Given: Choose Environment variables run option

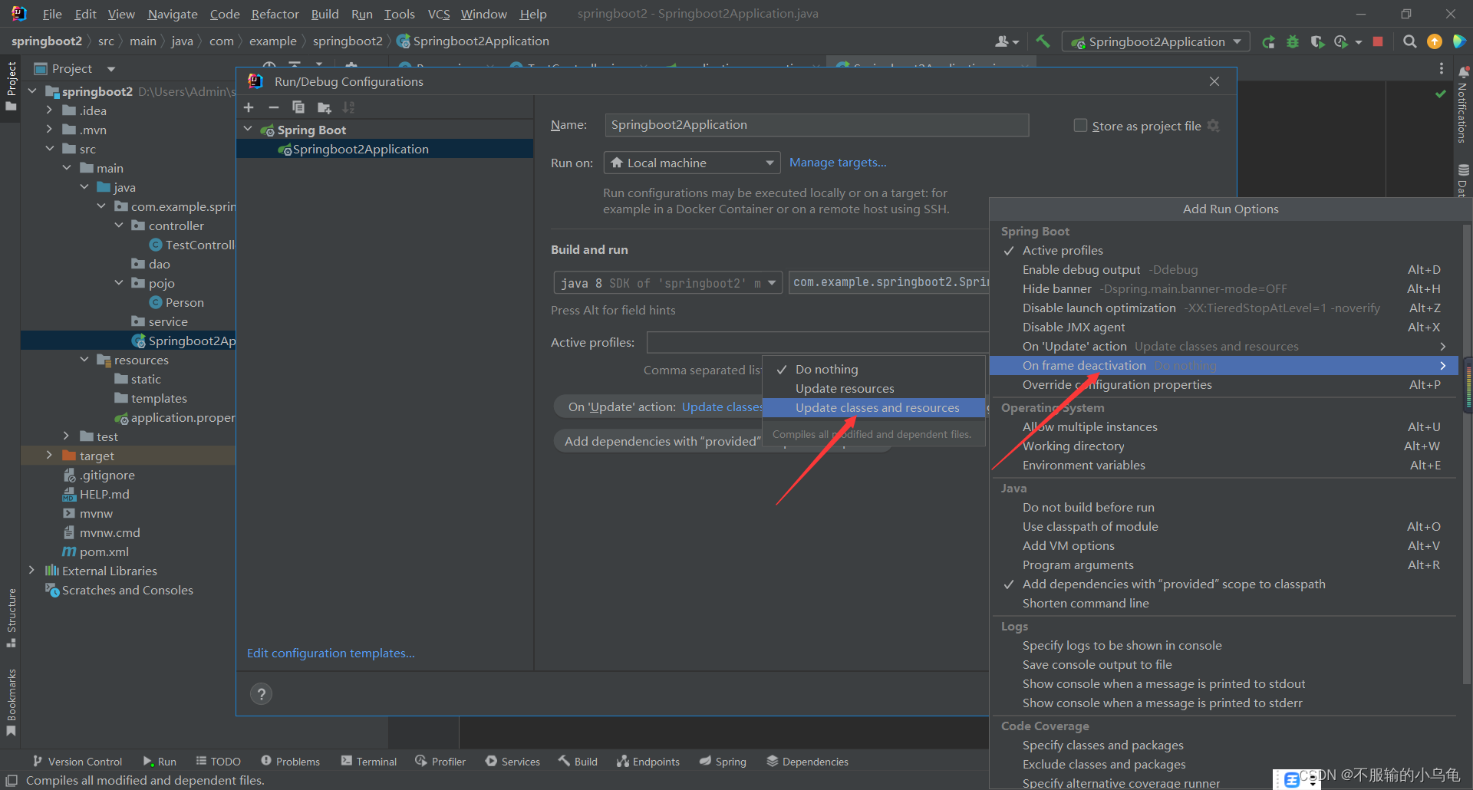Looking at the screenshot, I should (1224, 465).
